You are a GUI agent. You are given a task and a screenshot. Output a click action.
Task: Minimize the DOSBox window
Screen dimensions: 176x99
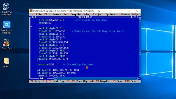click(121, 11)
